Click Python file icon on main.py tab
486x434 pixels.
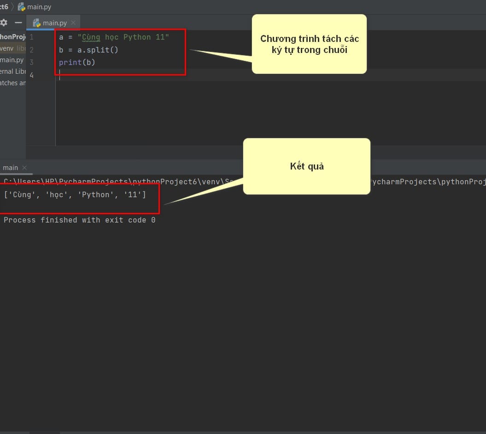(36, 23)
